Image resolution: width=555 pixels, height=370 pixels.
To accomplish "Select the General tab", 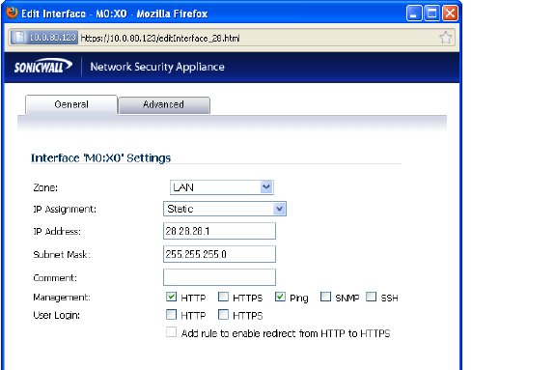I will tap(71, 104).
